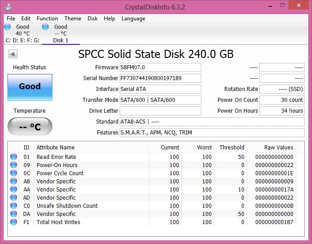Image resolution: width=312 pixels, height=244 pixels.
Task: Click the status orb beside Power-On Hours
Action: (x=14, y=165)
